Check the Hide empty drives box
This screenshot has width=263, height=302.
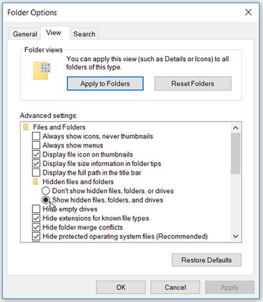pyautogui.click(x=36, y=209)
